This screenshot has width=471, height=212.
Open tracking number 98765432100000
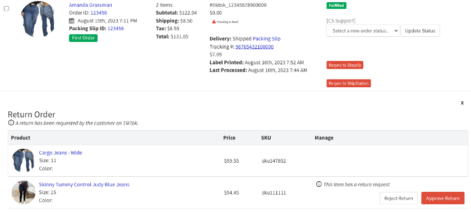(255, 47)
